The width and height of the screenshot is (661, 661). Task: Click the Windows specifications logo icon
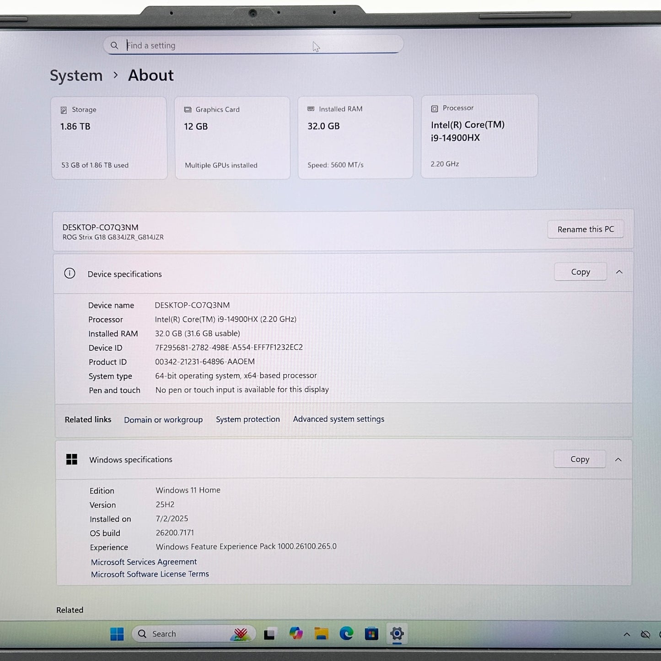pos(72,459)
